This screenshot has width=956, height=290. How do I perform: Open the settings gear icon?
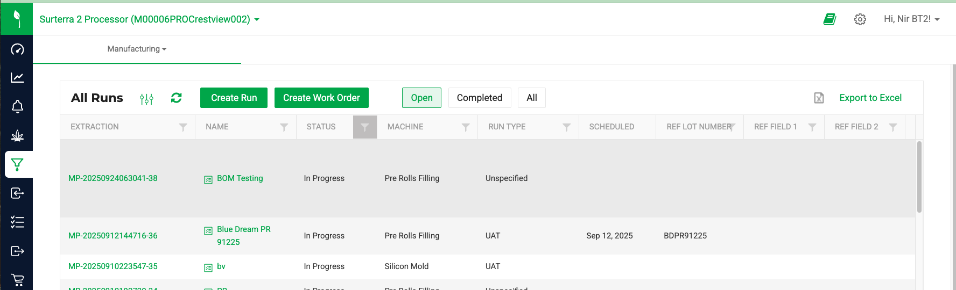(x=860, y=19)
